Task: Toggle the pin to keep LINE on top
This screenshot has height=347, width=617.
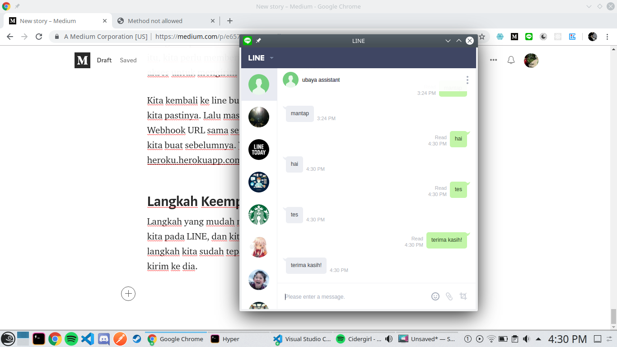Action: point(259,40)
